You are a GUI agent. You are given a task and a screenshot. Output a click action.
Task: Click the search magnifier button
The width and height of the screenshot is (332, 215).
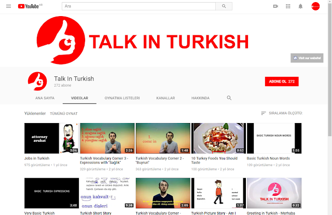[x=224, y=6]
